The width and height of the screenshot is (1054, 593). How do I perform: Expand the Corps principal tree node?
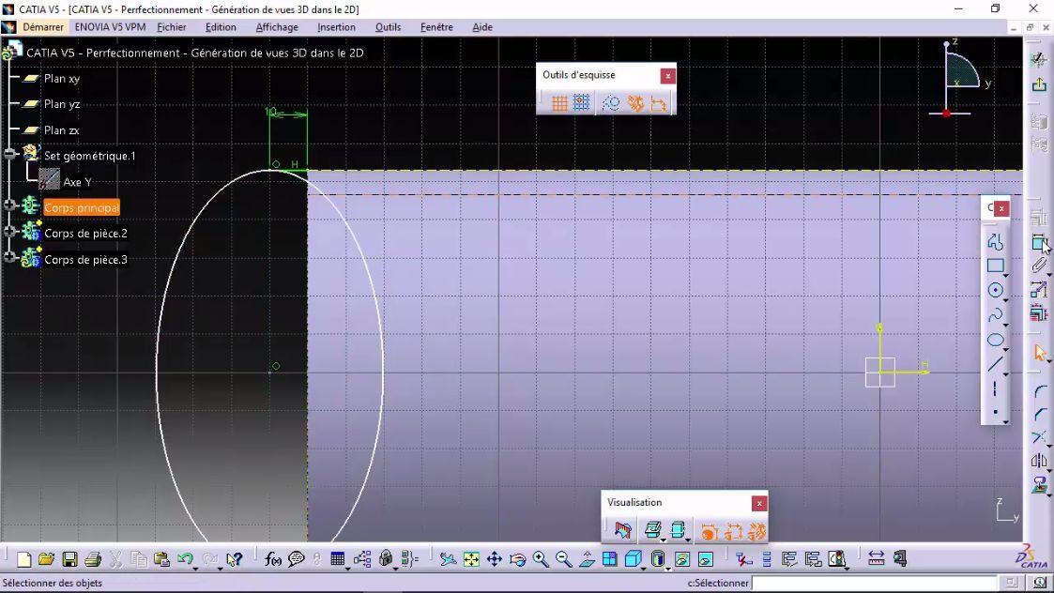[9, 205]
